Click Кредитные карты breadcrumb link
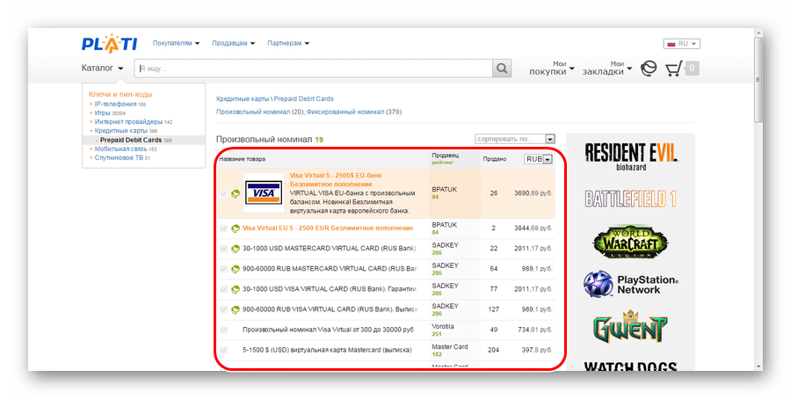Viewport: 791px width, 399px height. [x=243, y=98]
